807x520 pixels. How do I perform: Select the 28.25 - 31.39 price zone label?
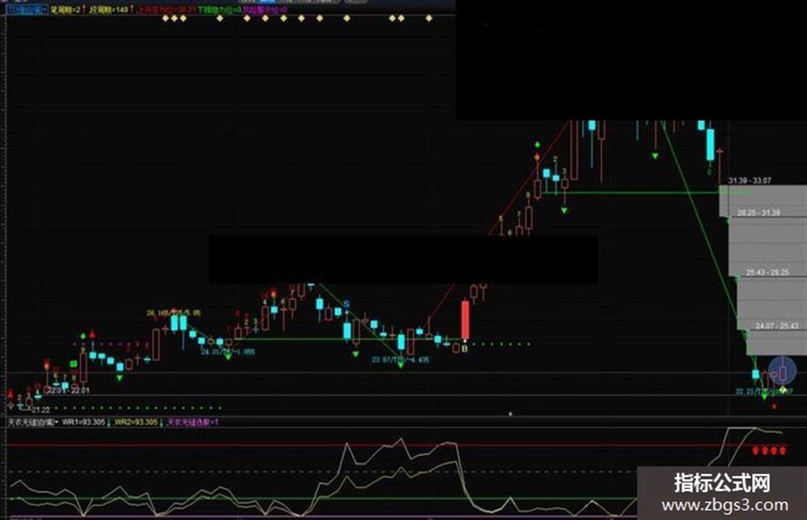point(758,213)
